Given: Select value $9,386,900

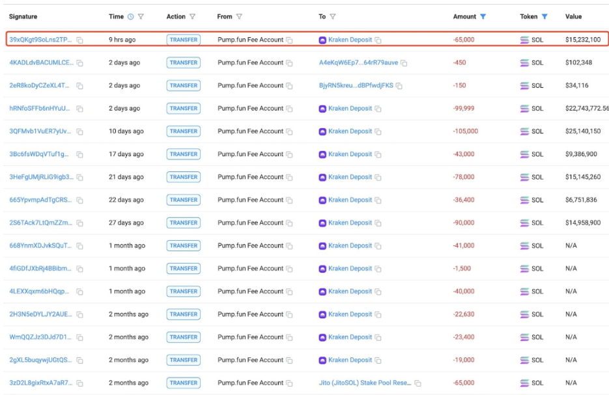Looking at the screenshot, I should tap(581, 154).
